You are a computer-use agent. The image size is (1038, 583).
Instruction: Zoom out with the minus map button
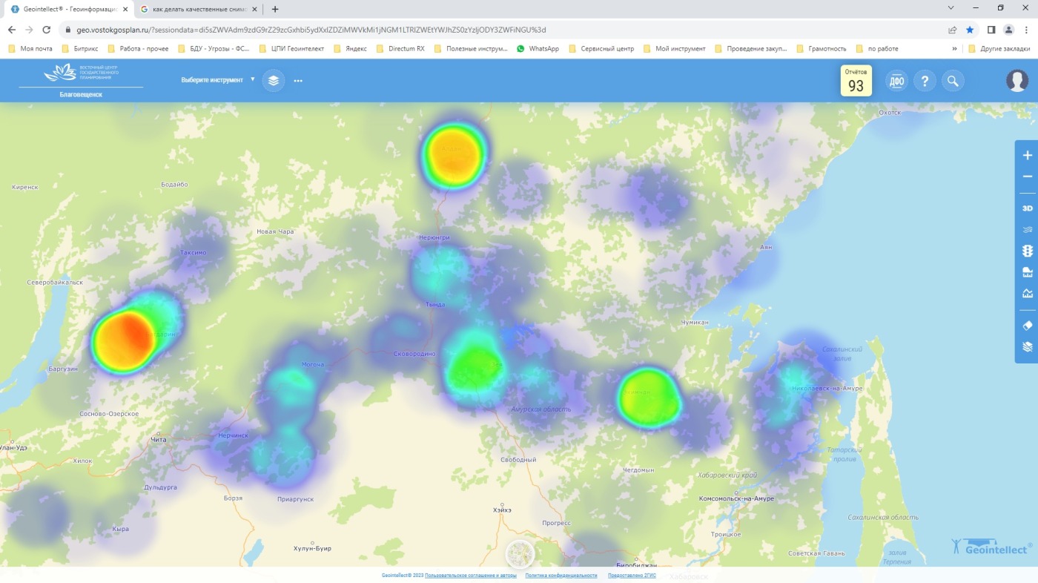(1027, 177)
